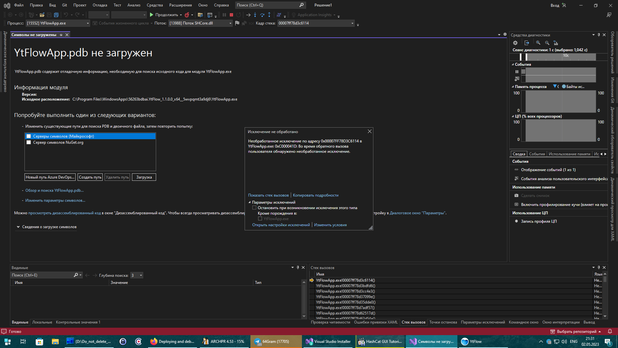The image size is (618, 348).
Task: Change search depth in Глубина поиска field
Action: 136,275
